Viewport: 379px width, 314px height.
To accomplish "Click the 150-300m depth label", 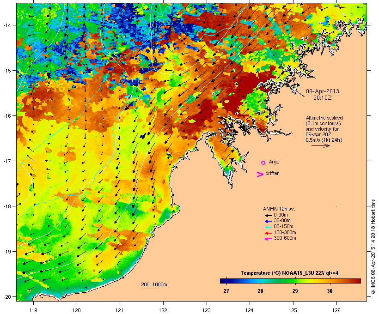I will (x=285, y=232).
